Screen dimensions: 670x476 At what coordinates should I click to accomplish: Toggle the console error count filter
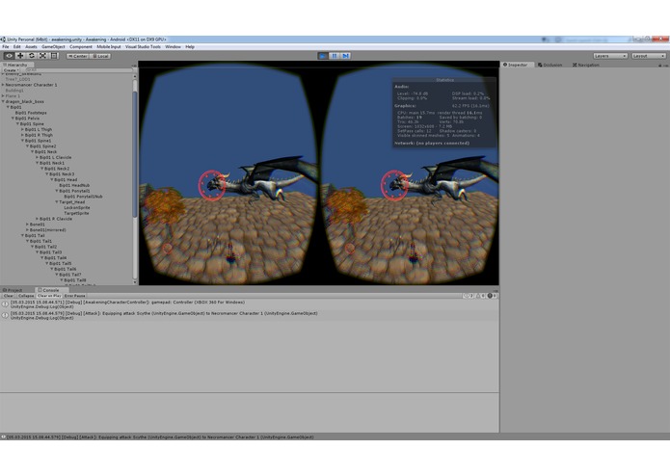(493, 296)
